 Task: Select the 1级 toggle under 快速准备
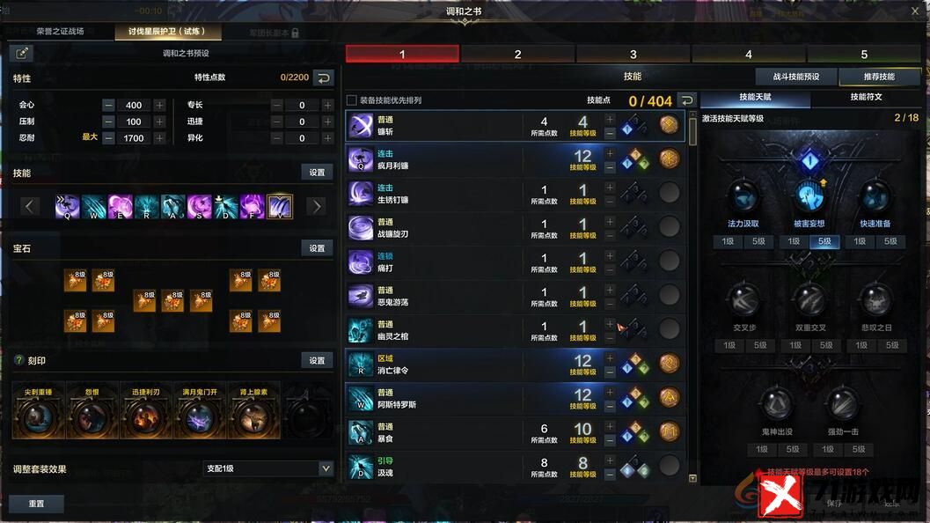click(860, 241)
